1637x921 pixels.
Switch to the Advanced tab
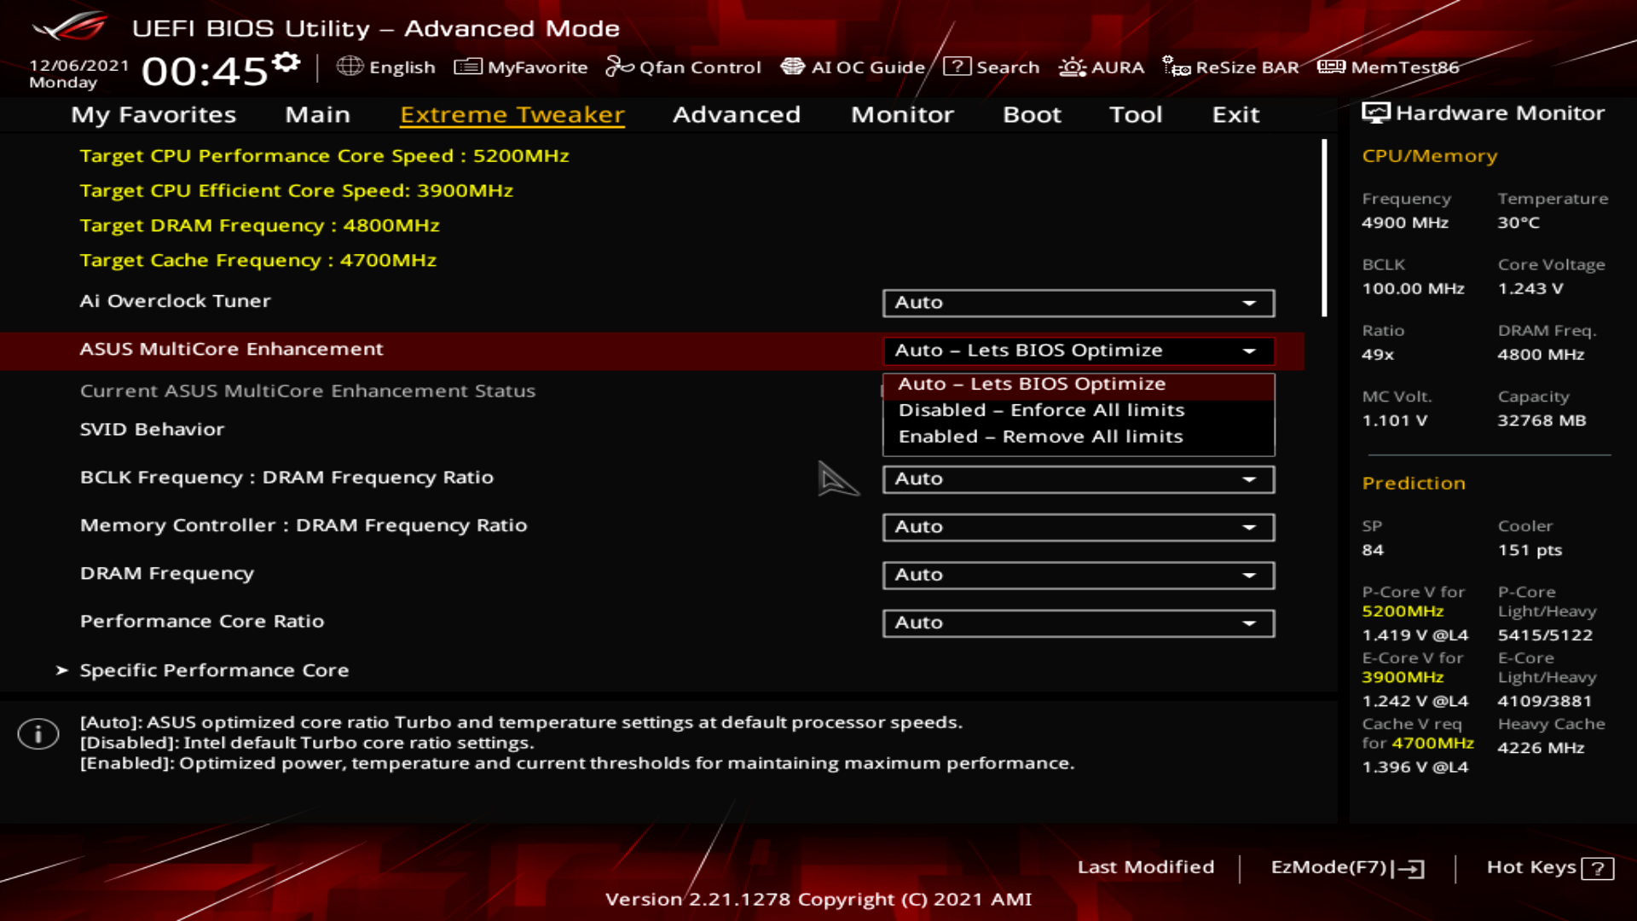[736, 114]
